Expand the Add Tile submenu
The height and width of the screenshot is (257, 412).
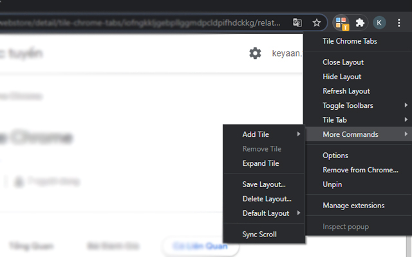[264, 134]
